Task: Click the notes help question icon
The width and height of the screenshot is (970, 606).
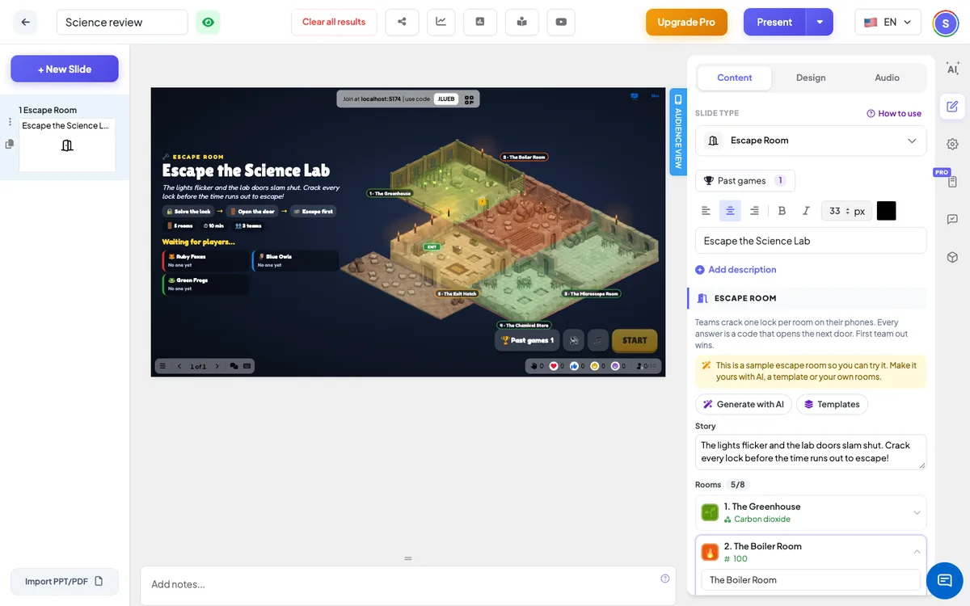Action: [665, 578]
